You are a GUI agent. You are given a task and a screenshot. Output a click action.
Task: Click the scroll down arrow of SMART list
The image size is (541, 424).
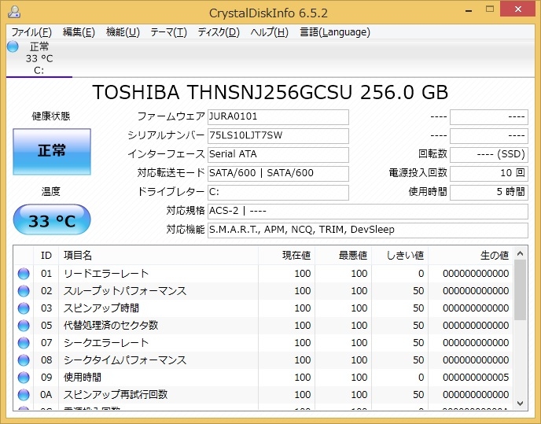[x=521, y=403]
